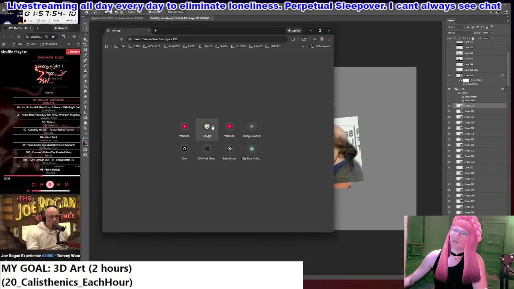Play 100 - Clannad Robin (The Hooded Man)
The image size is (514, 289).
click(x=49, y=153)
